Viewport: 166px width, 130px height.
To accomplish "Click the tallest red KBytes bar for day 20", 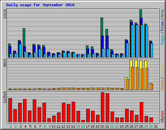I will (103, 107).
